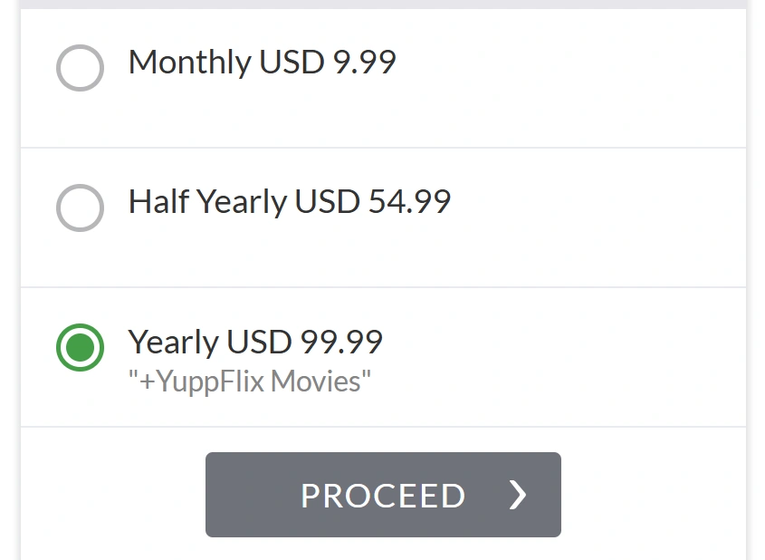
Task: Click the green dot in Yearly radio
Action: pos(80,348)
